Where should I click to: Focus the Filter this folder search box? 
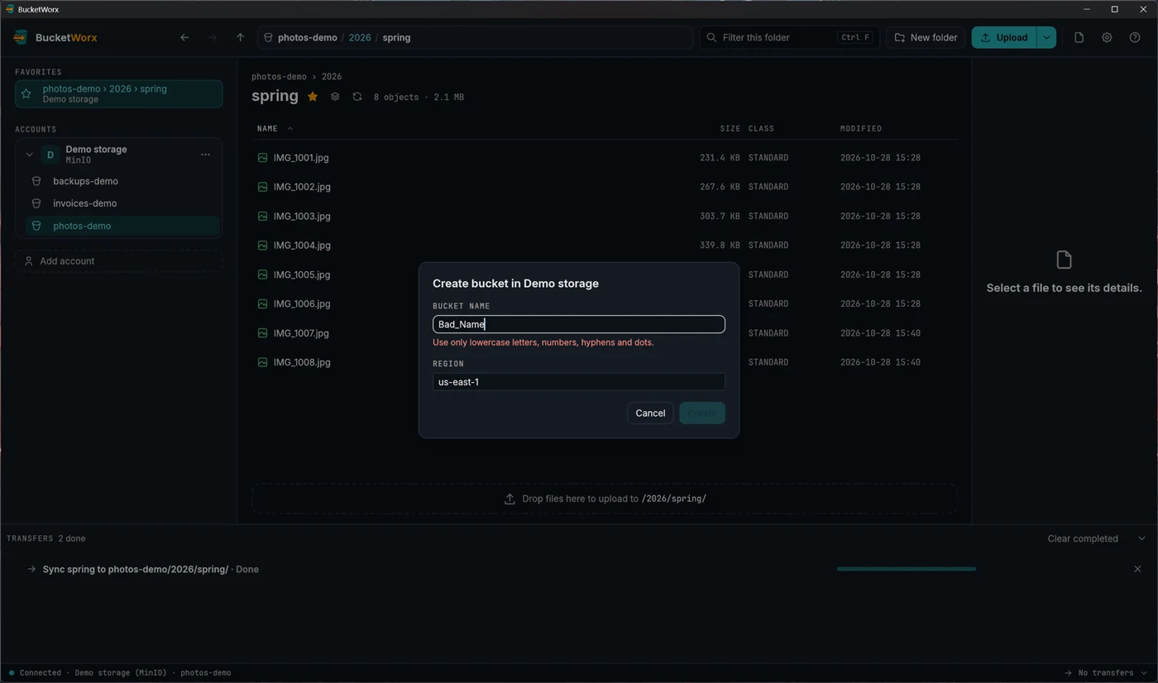789,37
